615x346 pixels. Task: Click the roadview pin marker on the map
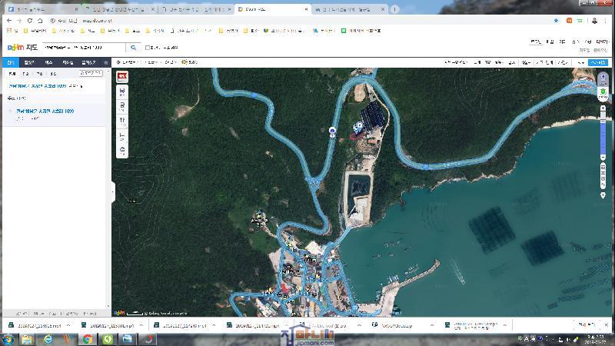332,131
